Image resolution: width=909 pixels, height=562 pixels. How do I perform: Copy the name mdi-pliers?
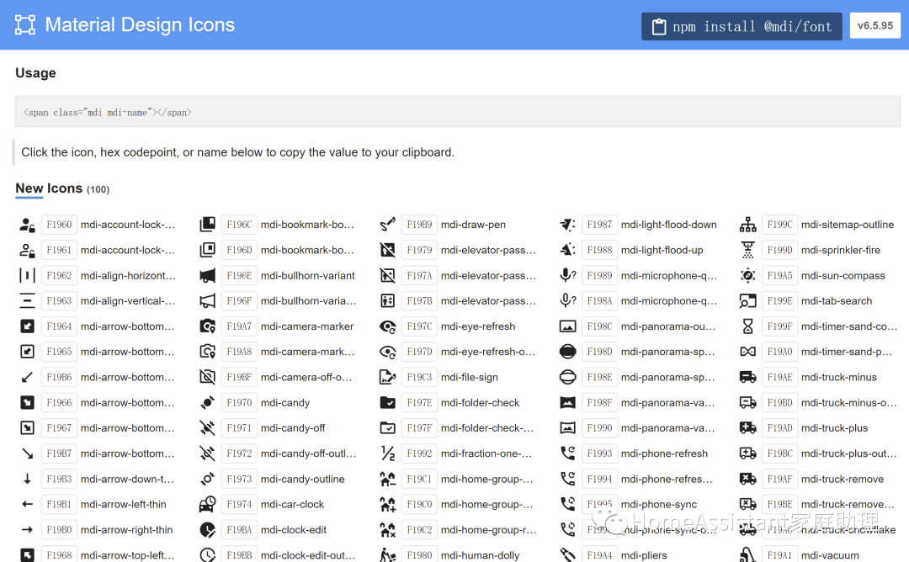644,555
